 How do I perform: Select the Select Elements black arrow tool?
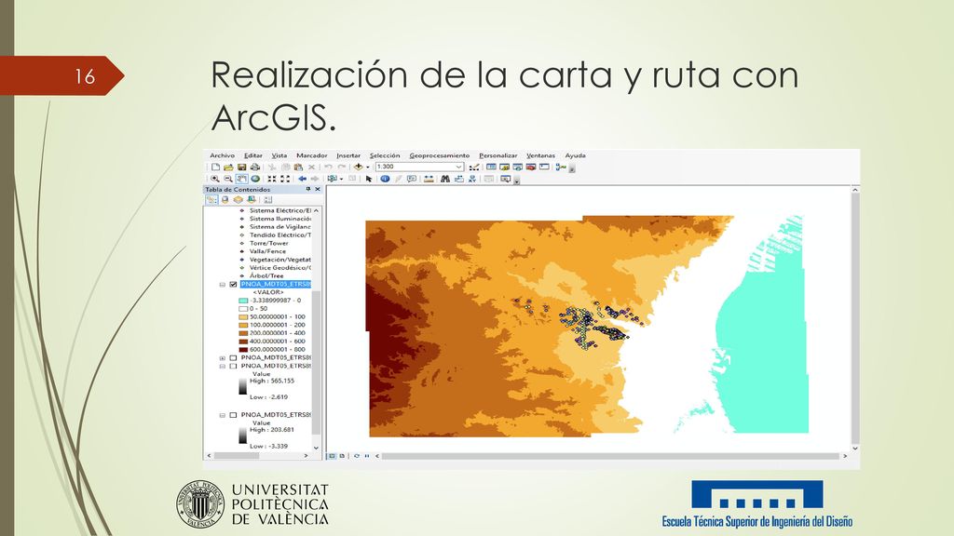pyautogui.click(x=369, y=179)
